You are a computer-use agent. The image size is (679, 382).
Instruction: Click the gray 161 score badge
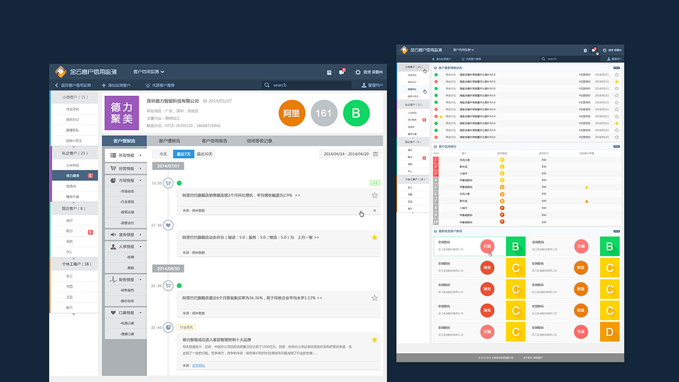(324, 113)
